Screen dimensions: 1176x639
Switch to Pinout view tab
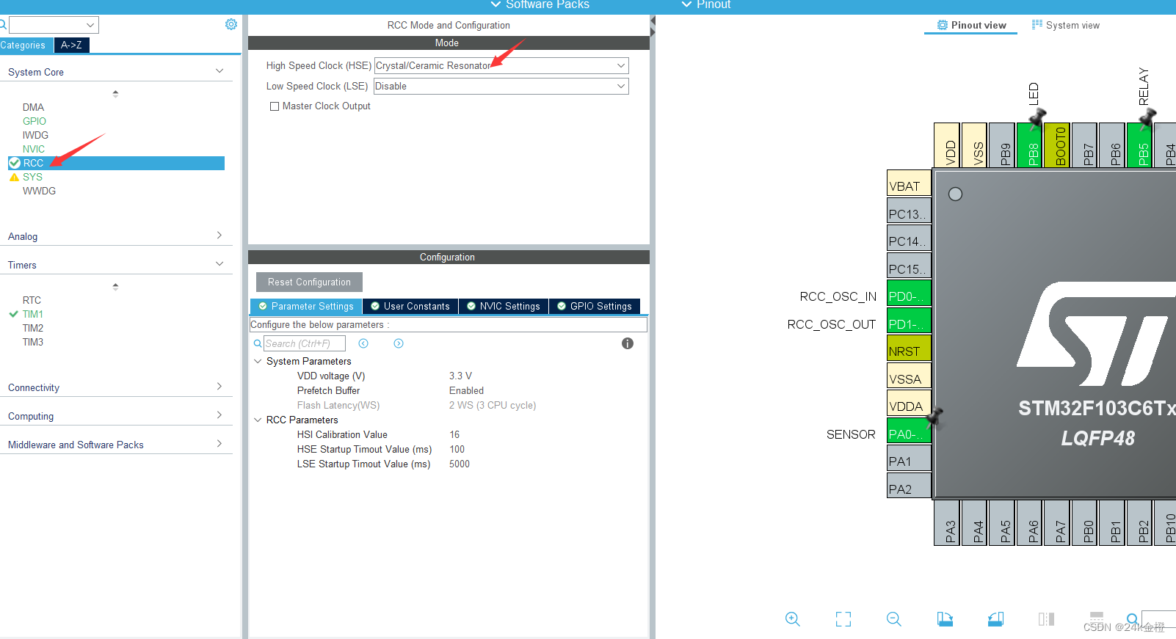point(970,25)
